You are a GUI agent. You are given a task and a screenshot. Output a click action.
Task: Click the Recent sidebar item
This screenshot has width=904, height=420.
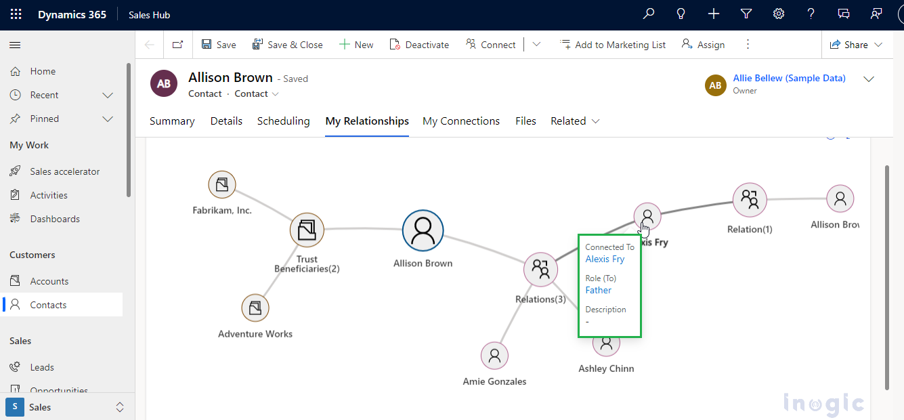pyautogui.click(x=44, y=95)
